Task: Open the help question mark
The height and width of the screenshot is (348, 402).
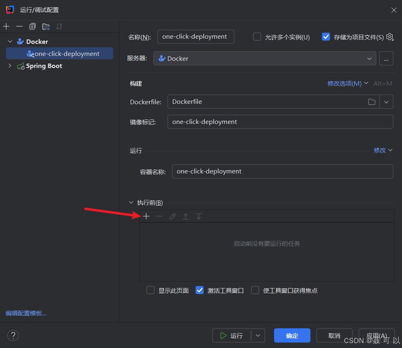Action: [x=13, y=335]
